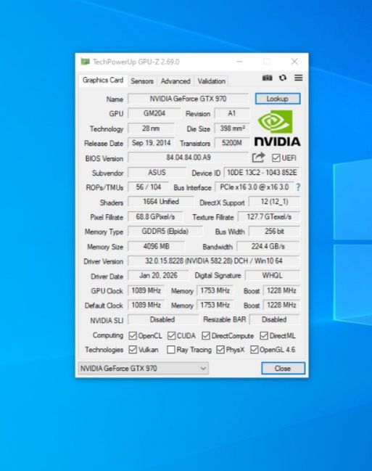Click GPU Clock value 1089 MHz

coord(146,290)
